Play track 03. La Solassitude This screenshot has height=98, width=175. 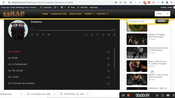pos(17,64)
